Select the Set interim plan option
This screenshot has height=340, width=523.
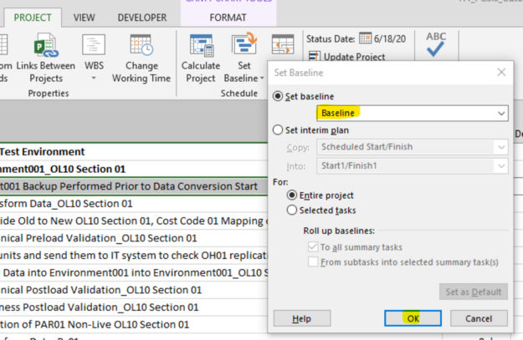pos(278,129)
